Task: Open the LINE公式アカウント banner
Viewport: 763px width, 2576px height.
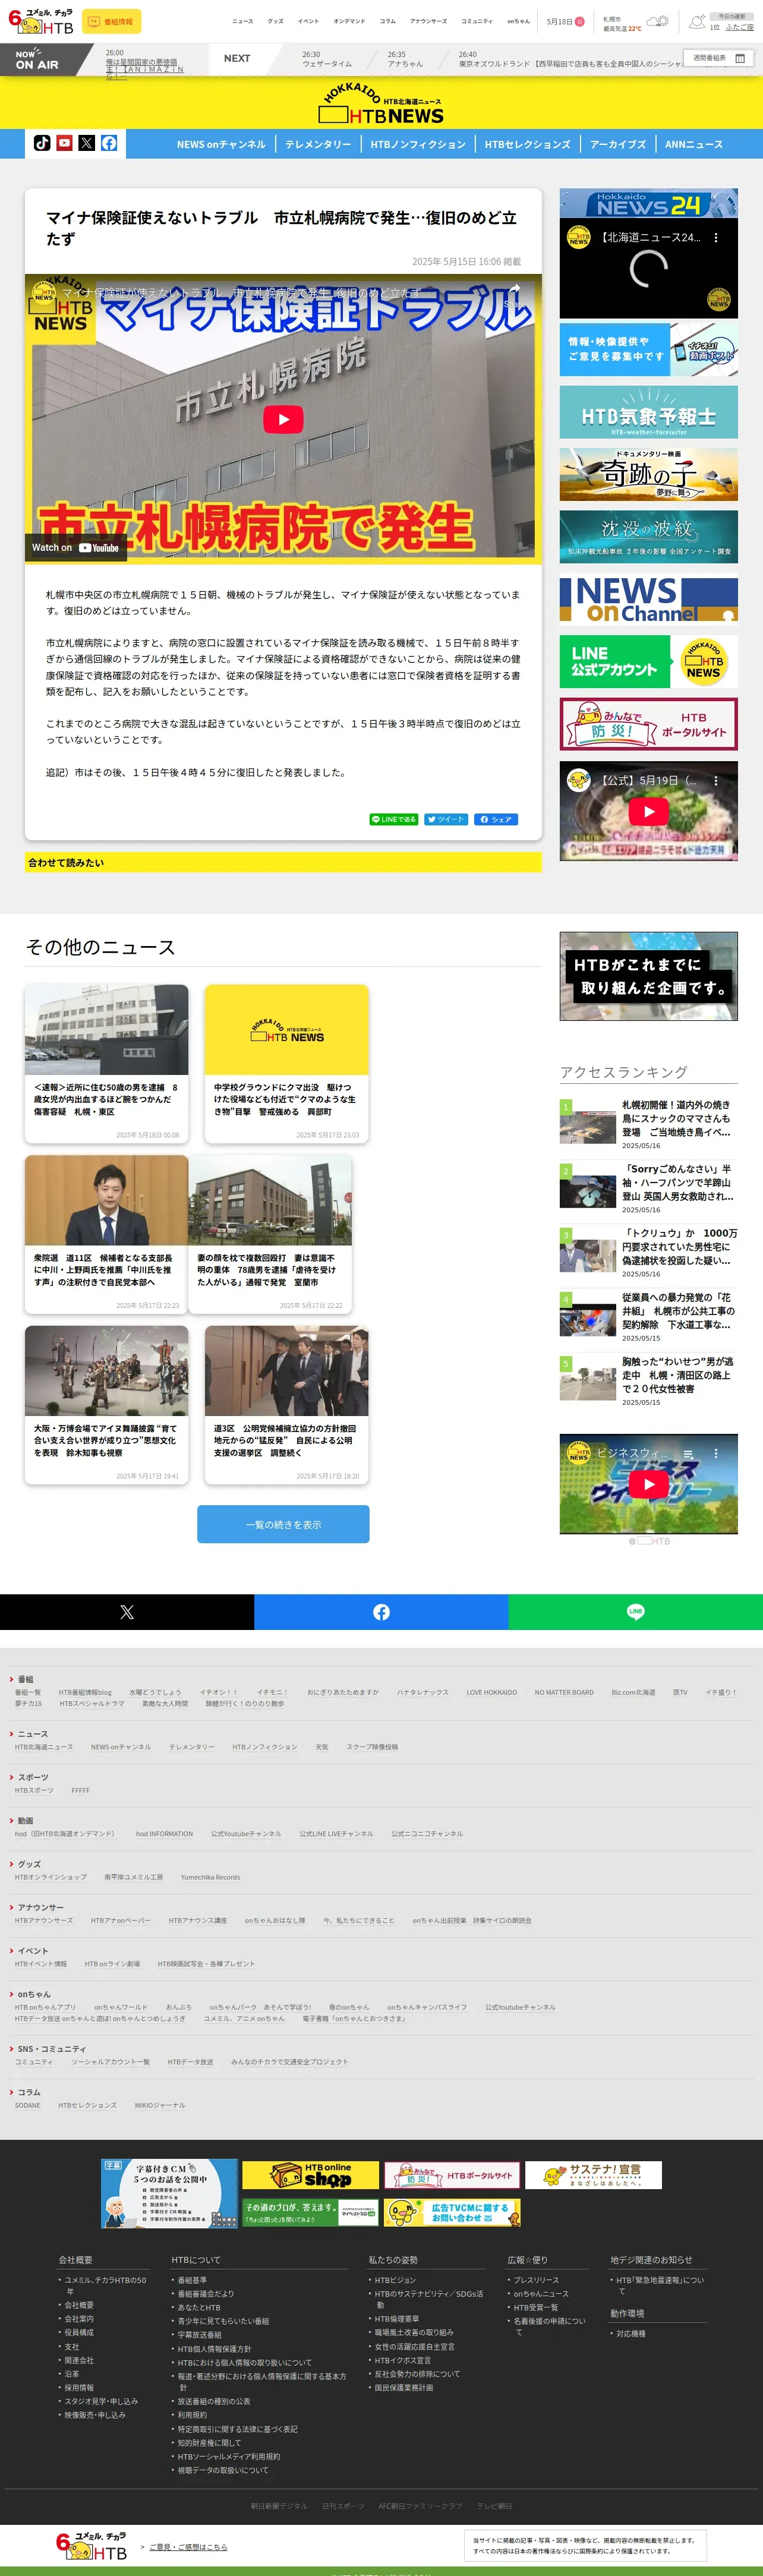Action: 649,661
